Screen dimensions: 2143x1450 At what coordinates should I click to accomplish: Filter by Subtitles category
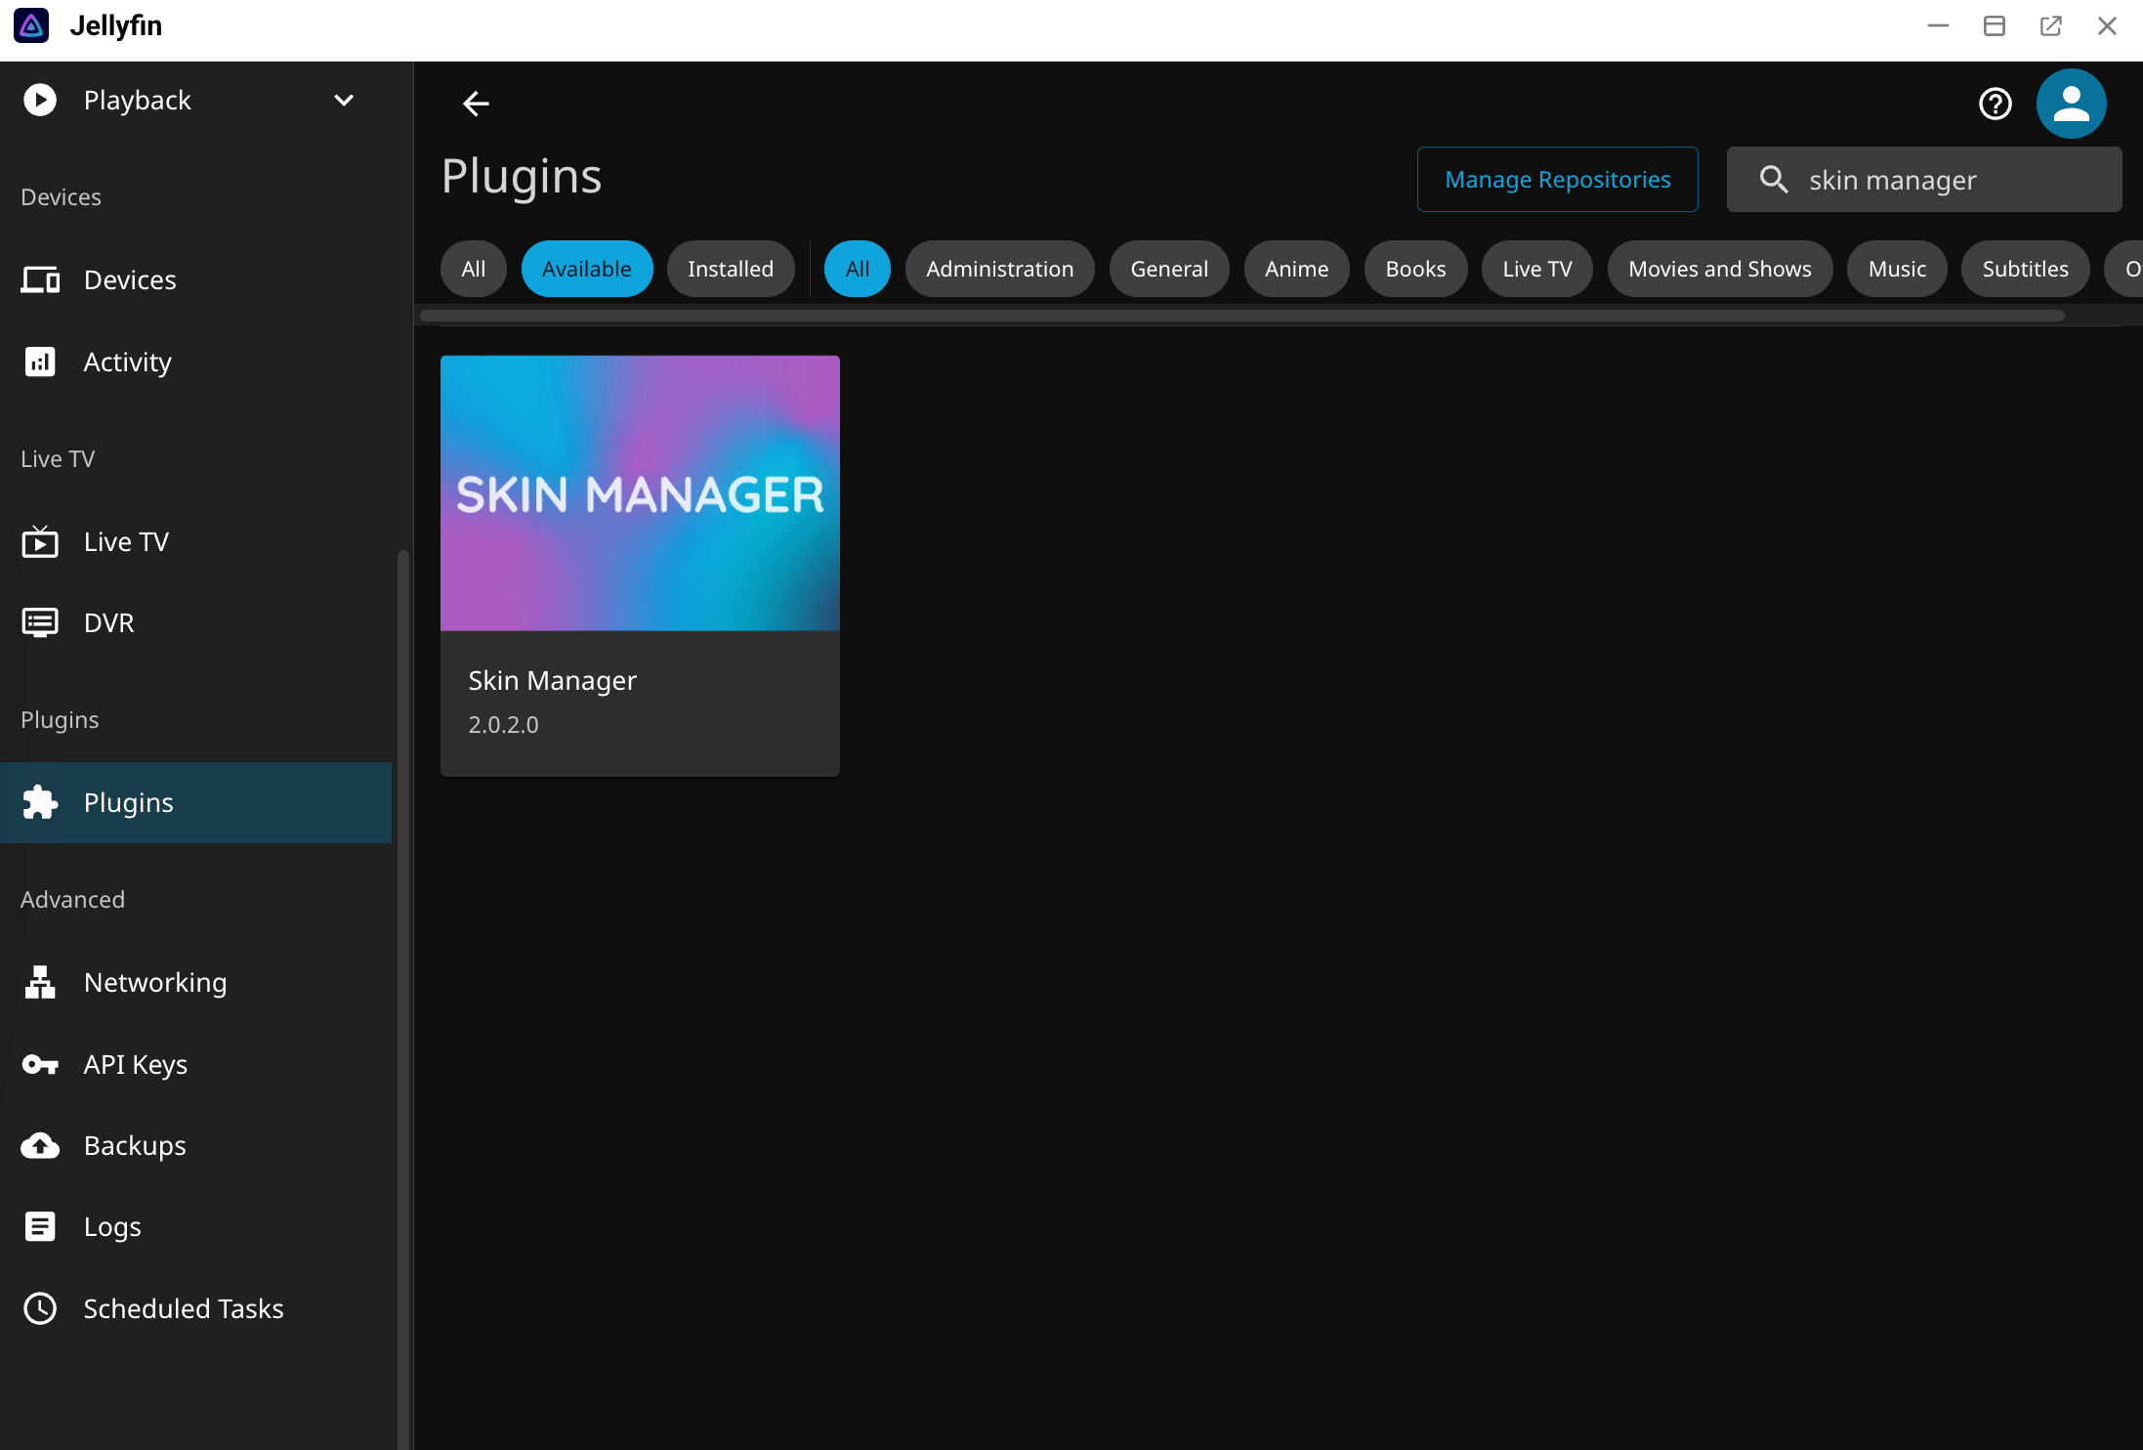pos(2026,269)
